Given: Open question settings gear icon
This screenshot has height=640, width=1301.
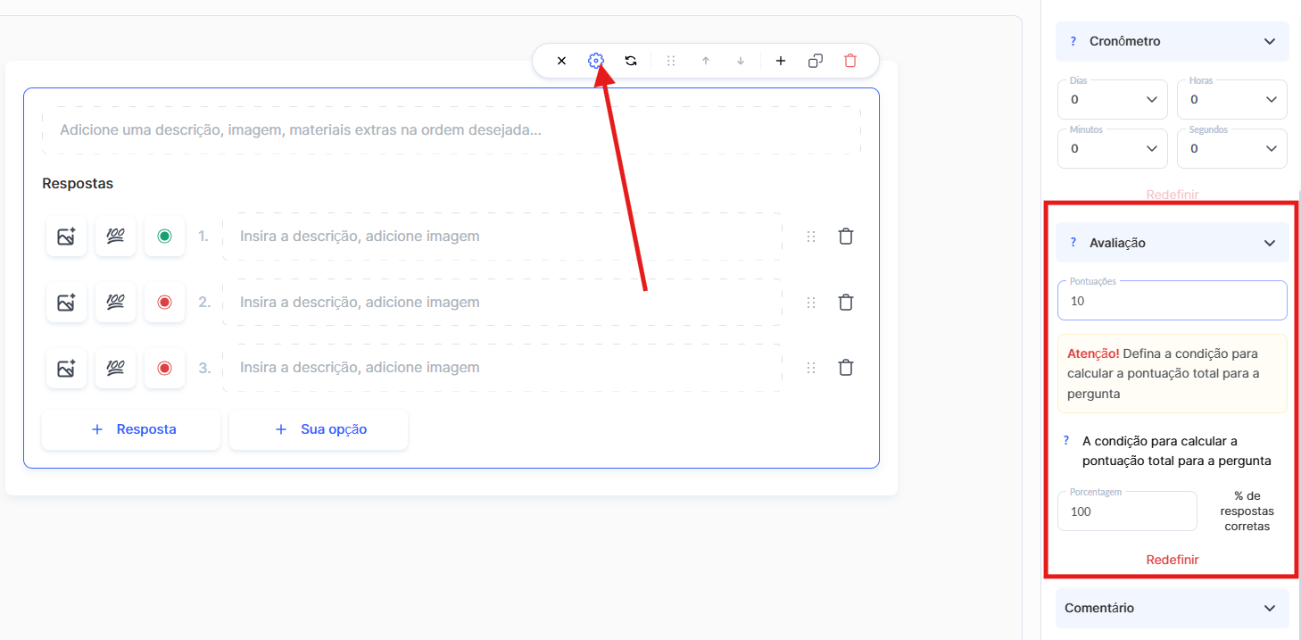Looking at the screenshot, I should click(x=595, y=61).
